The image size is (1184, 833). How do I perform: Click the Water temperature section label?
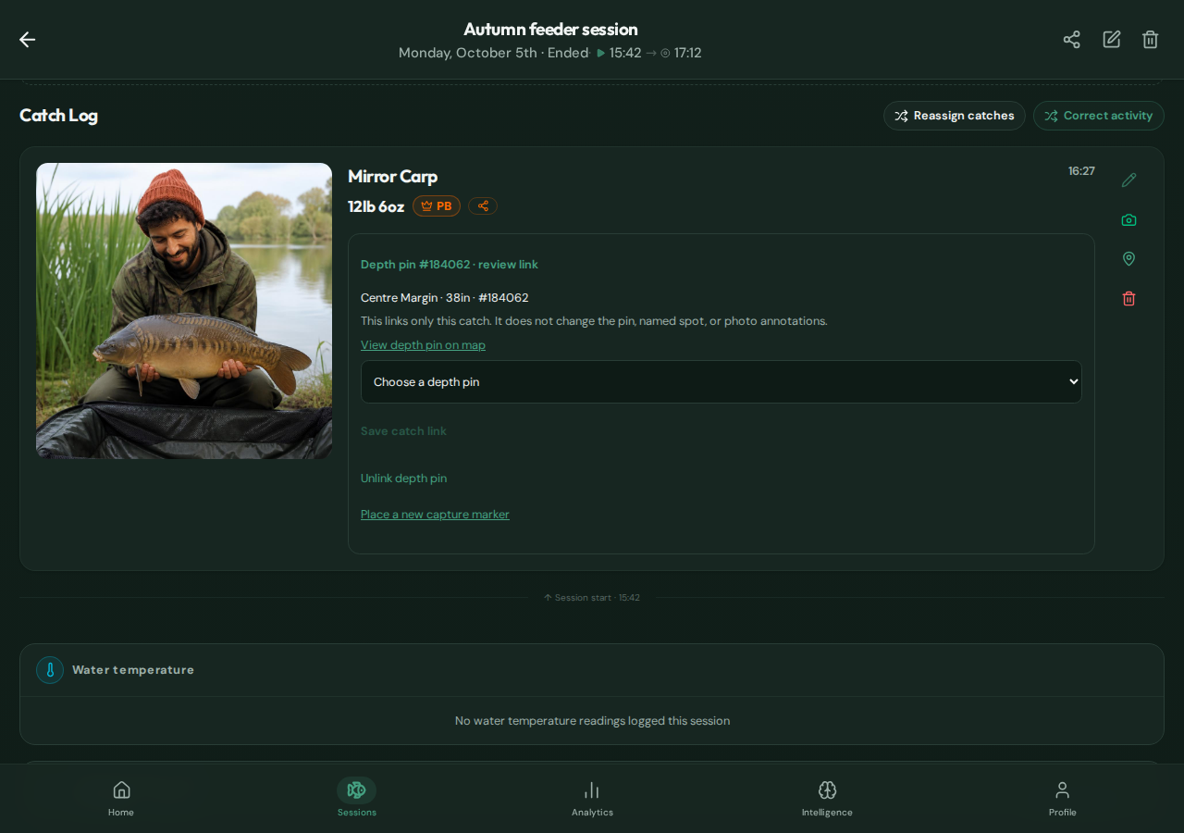(x=133, y=670)
